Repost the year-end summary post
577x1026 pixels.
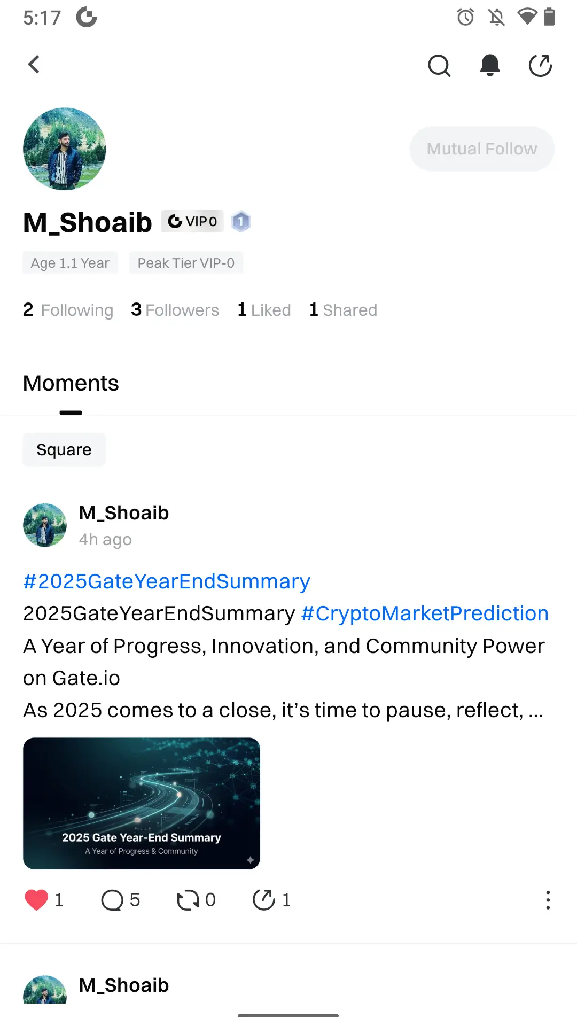pyautogui.click(x=188, y=900)
